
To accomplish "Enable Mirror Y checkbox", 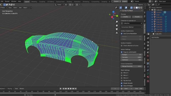I will coord(122,75).
